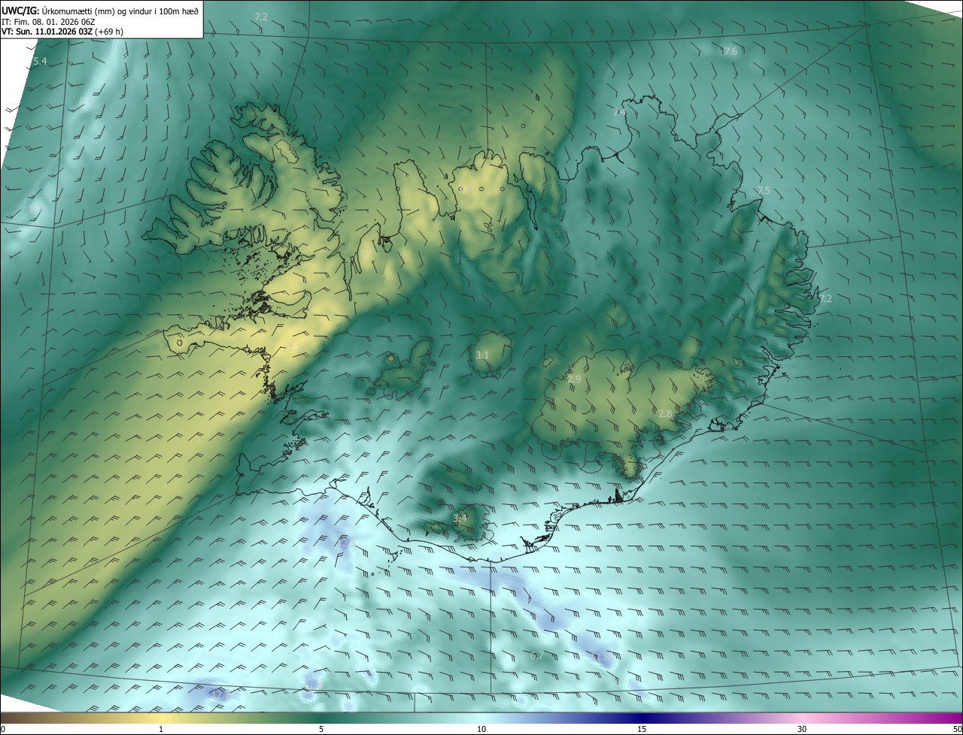The image size is (963, 735).
Task: Click the 15 tick label on the color scale
Action: pos(642,730)
